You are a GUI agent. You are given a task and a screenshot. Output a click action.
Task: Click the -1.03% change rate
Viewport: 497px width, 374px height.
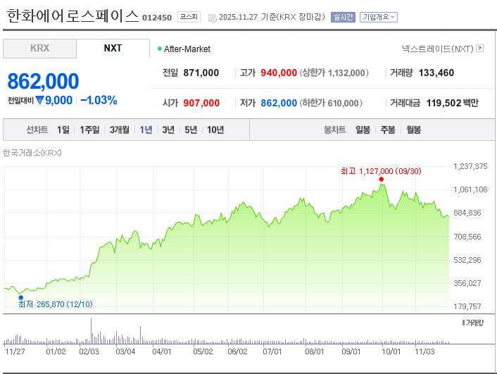[99, 100]
